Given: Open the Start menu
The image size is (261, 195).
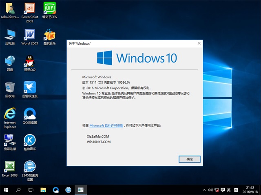Looking at the screenshot, I should click(6, 190).
